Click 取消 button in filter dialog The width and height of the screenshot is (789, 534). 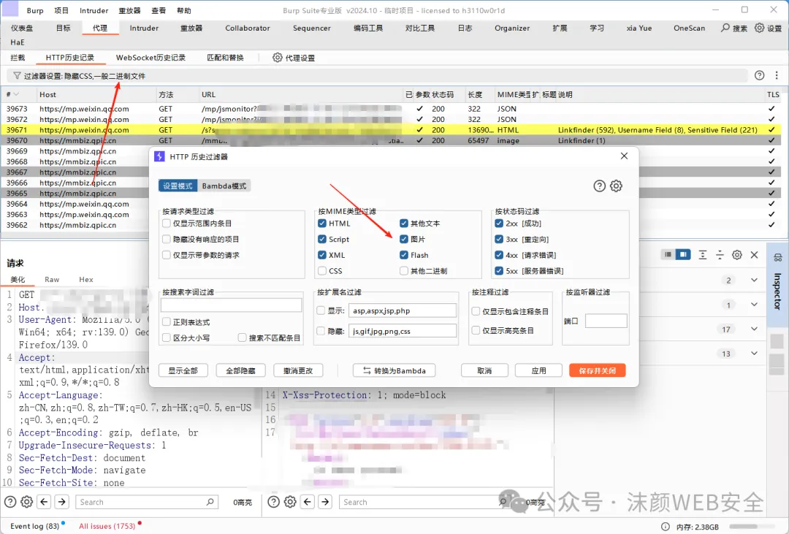pos(484,370)
